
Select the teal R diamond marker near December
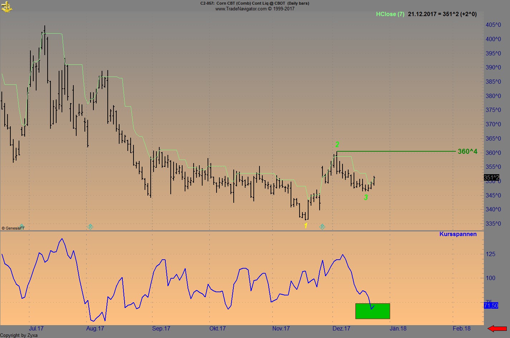[x=322, y=226]
